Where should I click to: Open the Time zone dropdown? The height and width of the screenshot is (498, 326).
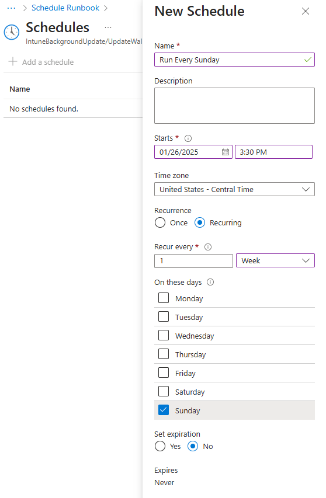234,189
